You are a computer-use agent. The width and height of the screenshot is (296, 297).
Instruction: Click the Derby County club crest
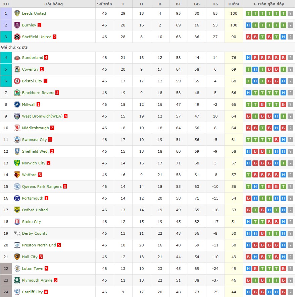click(x=17, y=233)
